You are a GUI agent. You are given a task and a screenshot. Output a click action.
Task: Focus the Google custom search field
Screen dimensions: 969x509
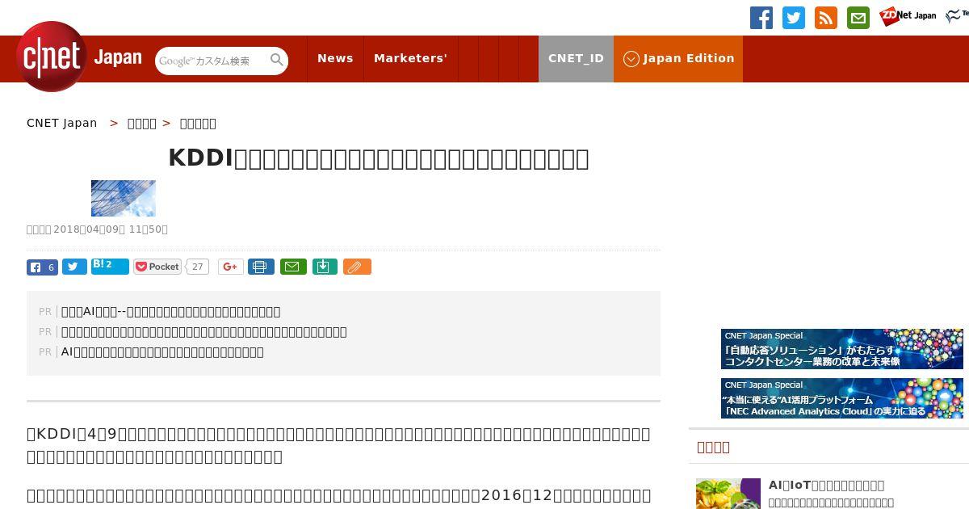pyautogui.click(x=213, y=61)
